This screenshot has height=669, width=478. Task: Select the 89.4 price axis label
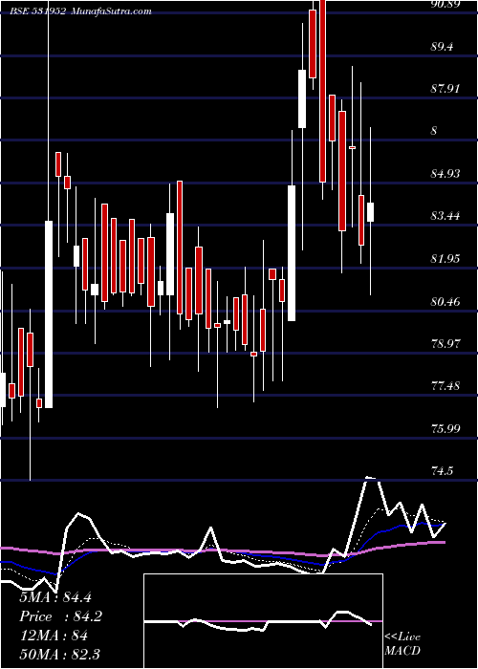pyautogui.click(x=442, y=47)
